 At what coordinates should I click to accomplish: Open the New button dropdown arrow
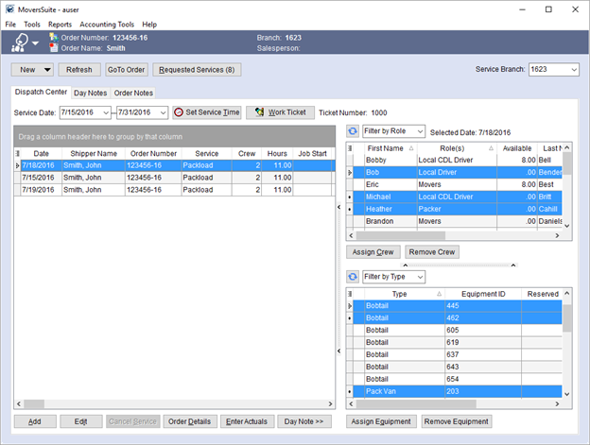pyautogui.click(x=47, y=70)
